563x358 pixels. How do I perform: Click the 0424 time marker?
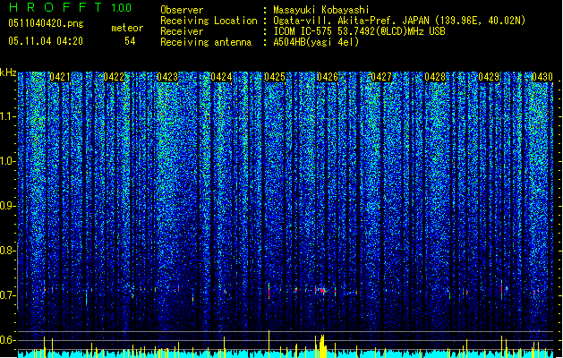(221, 77)
